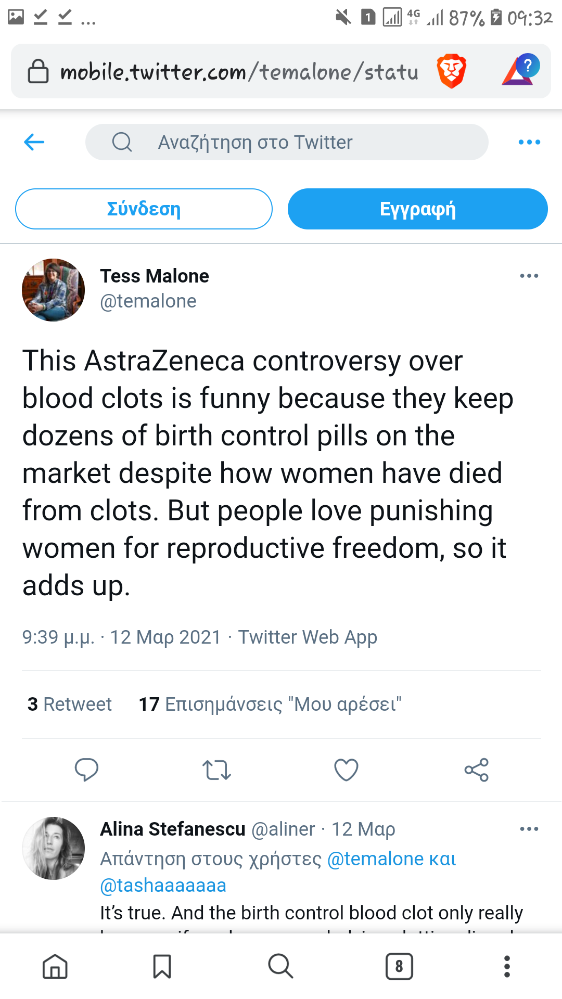Tap the Αναζήτηση στο Twitter search field
This screenshot has width=562, height=999.
click(x=287, y=142)
